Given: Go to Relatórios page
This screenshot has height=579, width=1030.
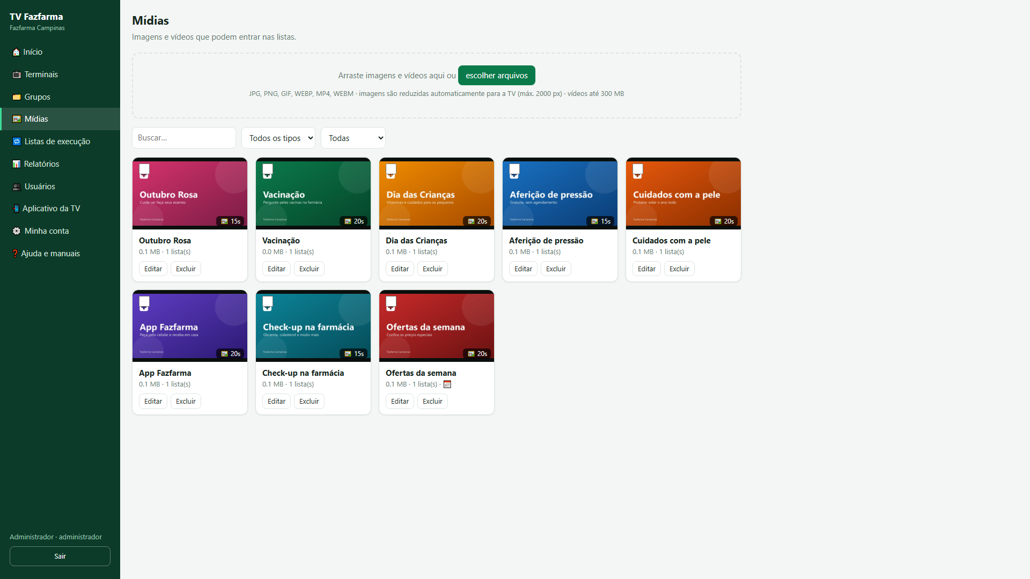Looking at the screenshot, I should [x=60, y=164].
